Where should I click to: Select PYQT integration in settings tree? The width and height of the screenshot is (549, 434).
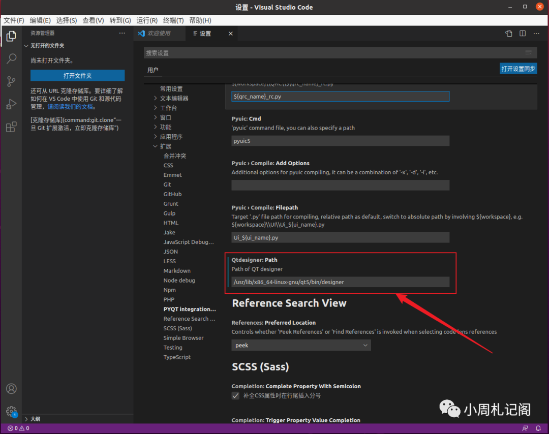[190, 309]
